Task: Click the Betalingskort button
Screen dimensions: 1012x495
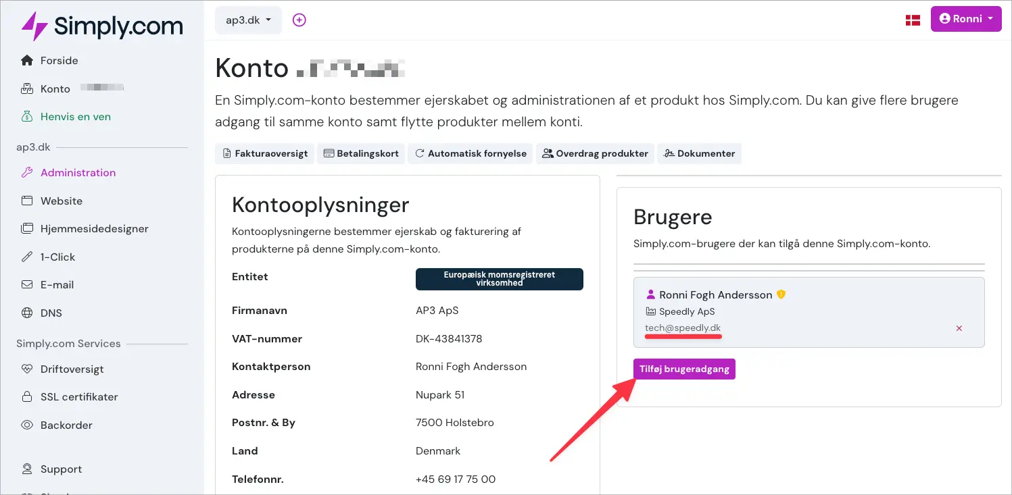Action: (x=360, y=153)
